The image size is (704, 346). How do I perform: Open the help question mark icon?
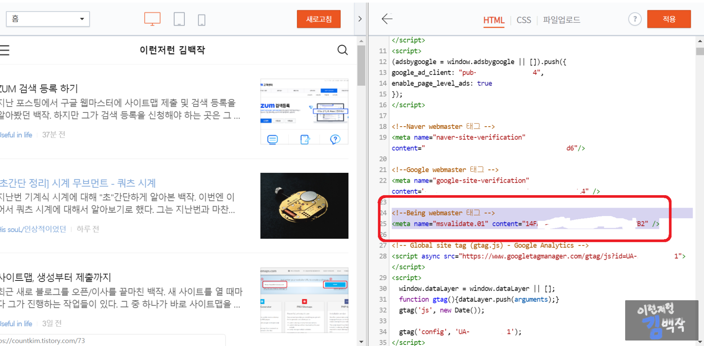click(635, 19)
